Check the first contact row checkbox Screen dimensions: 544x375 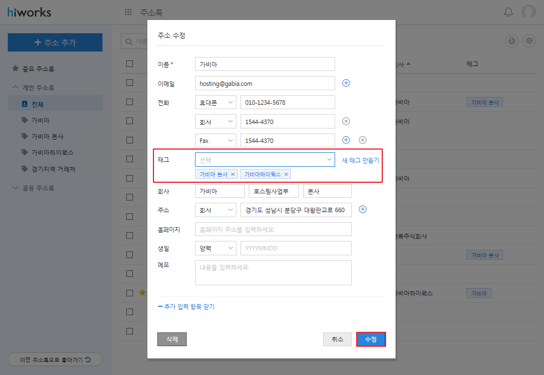130,83
